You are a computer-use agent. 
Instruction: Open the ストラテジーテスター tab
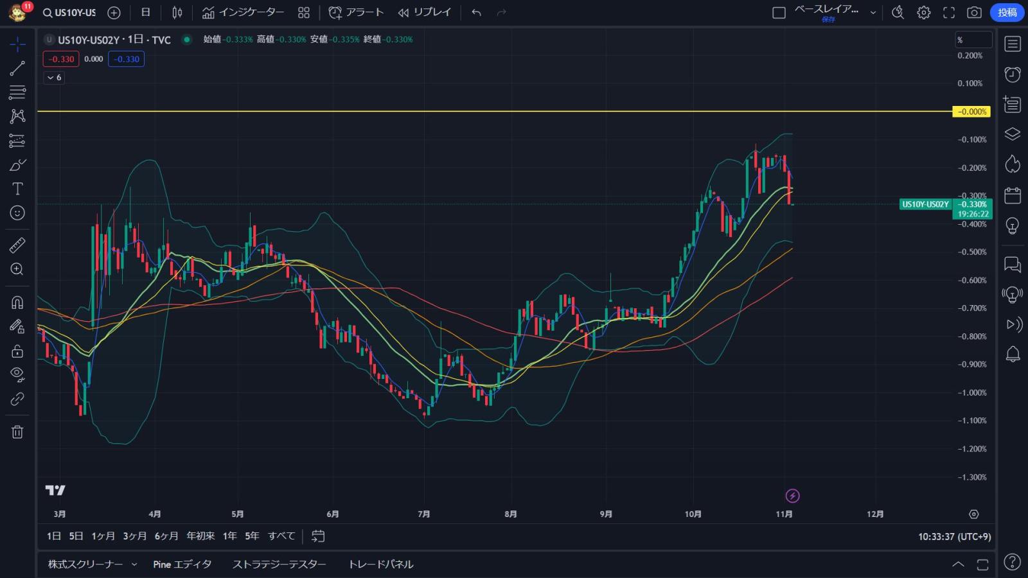pyautogui.click(x=279, y=565)
